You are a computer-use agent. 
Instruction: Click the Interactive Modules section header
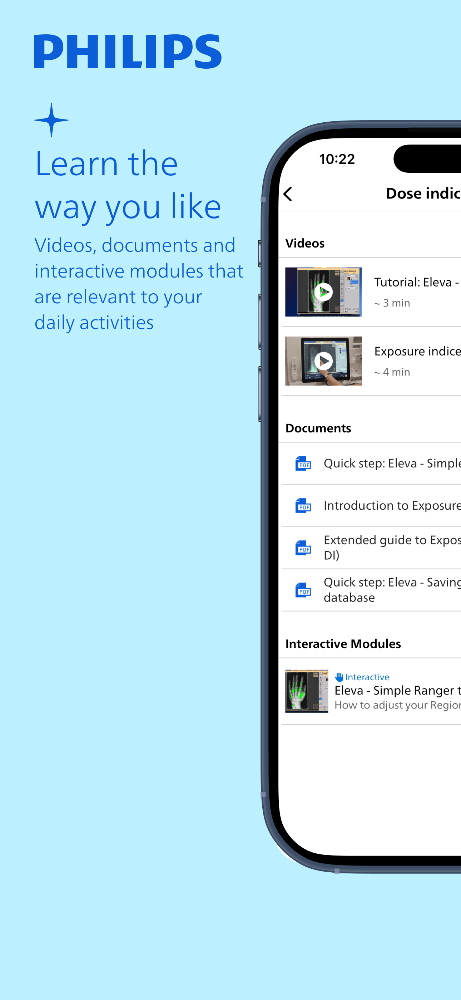pyautogui.click(x=343, y=644)
